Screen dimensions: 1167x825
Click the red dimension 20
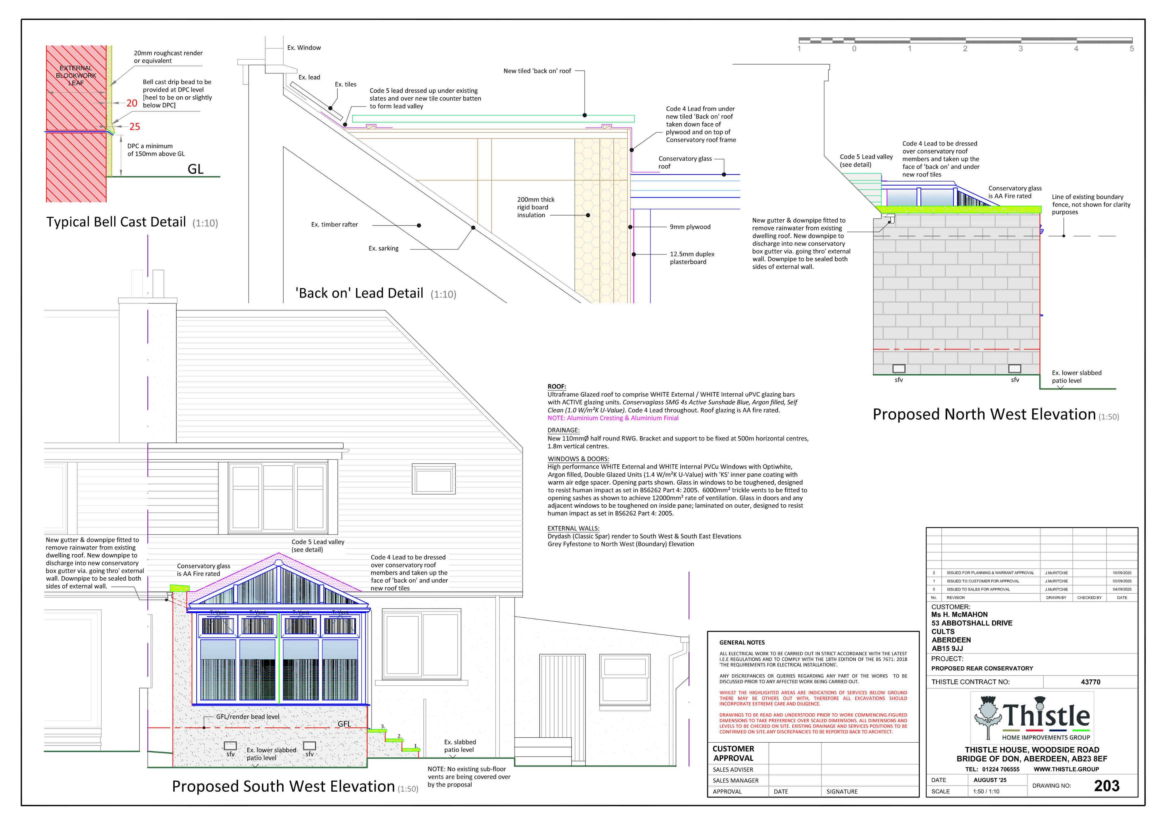(x=132, y=103)
